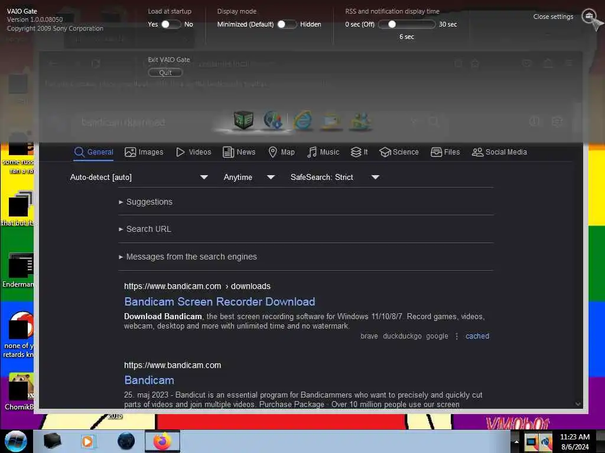Viewport: 605px width, 453px height.
Task: Toggle the Display mode switch
Action: click(x=287, y=24)
